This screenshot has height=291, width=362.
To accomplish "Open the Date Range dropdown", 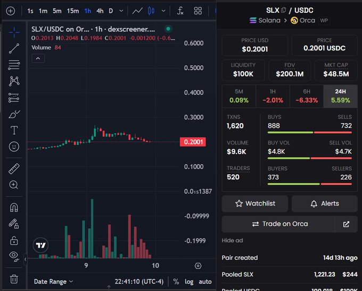I will [x=53, y=281].
